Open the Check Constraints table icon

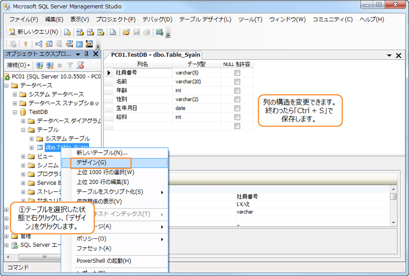79,44
